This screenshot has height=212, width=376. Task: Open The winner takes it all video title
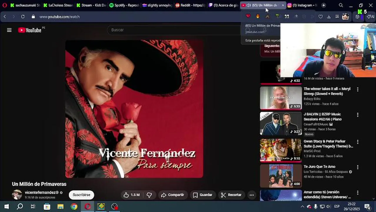(327, 91)
